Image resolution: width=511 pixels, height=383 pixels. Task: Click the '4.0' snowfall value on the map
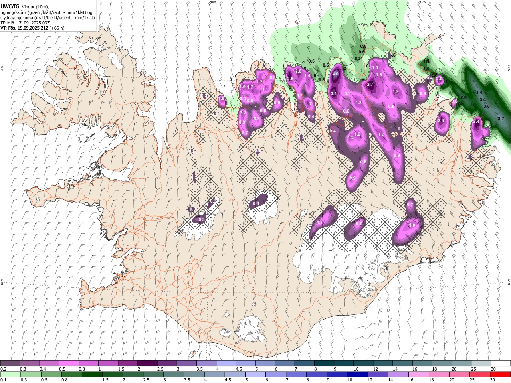pyautogui.click(x=336, y=74)
